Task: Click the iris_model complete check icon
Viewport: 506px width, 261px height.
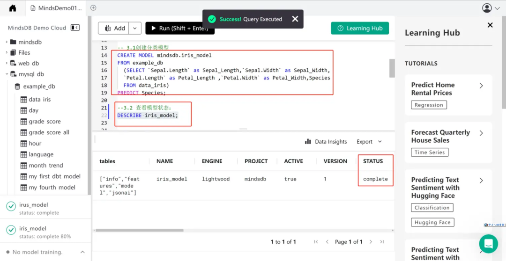Action: pyautogui.click(x=11, y=230)
